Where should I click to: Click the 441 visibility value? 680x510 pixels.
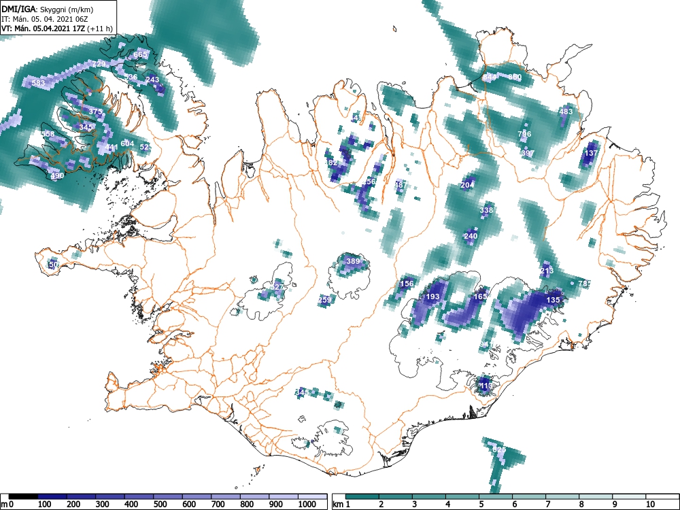(x=112, y=147)
